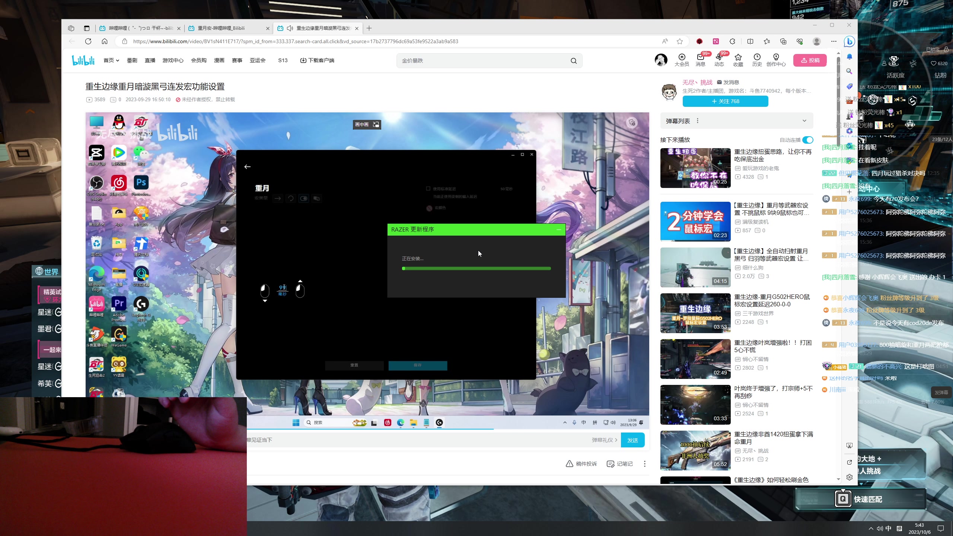Open Windows volume tray icon
This screenshot has height=536, width=953.
tap(880, 529)
